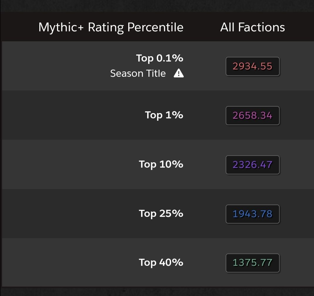This screenshot has width=314, height=296.
Task: Click the 2934.55 rating badge
Action: [252, 67]
